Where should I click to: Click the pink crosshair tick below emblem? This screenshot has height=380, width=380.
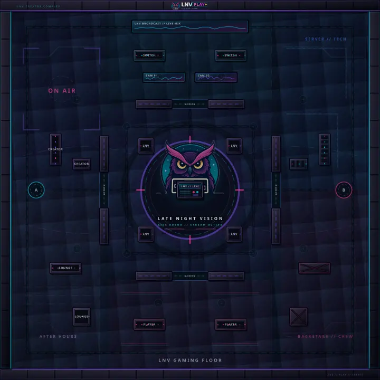click(190, 240)
